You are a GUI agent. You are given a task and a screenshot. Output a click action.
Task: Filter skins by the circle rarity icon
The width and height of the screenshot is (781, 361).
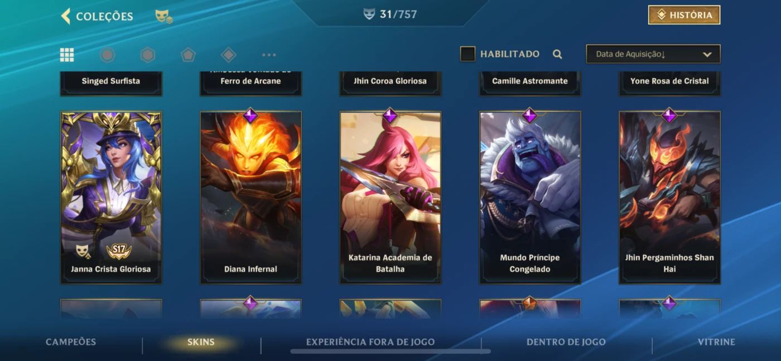pyautogui.click(x=107, y=55)
